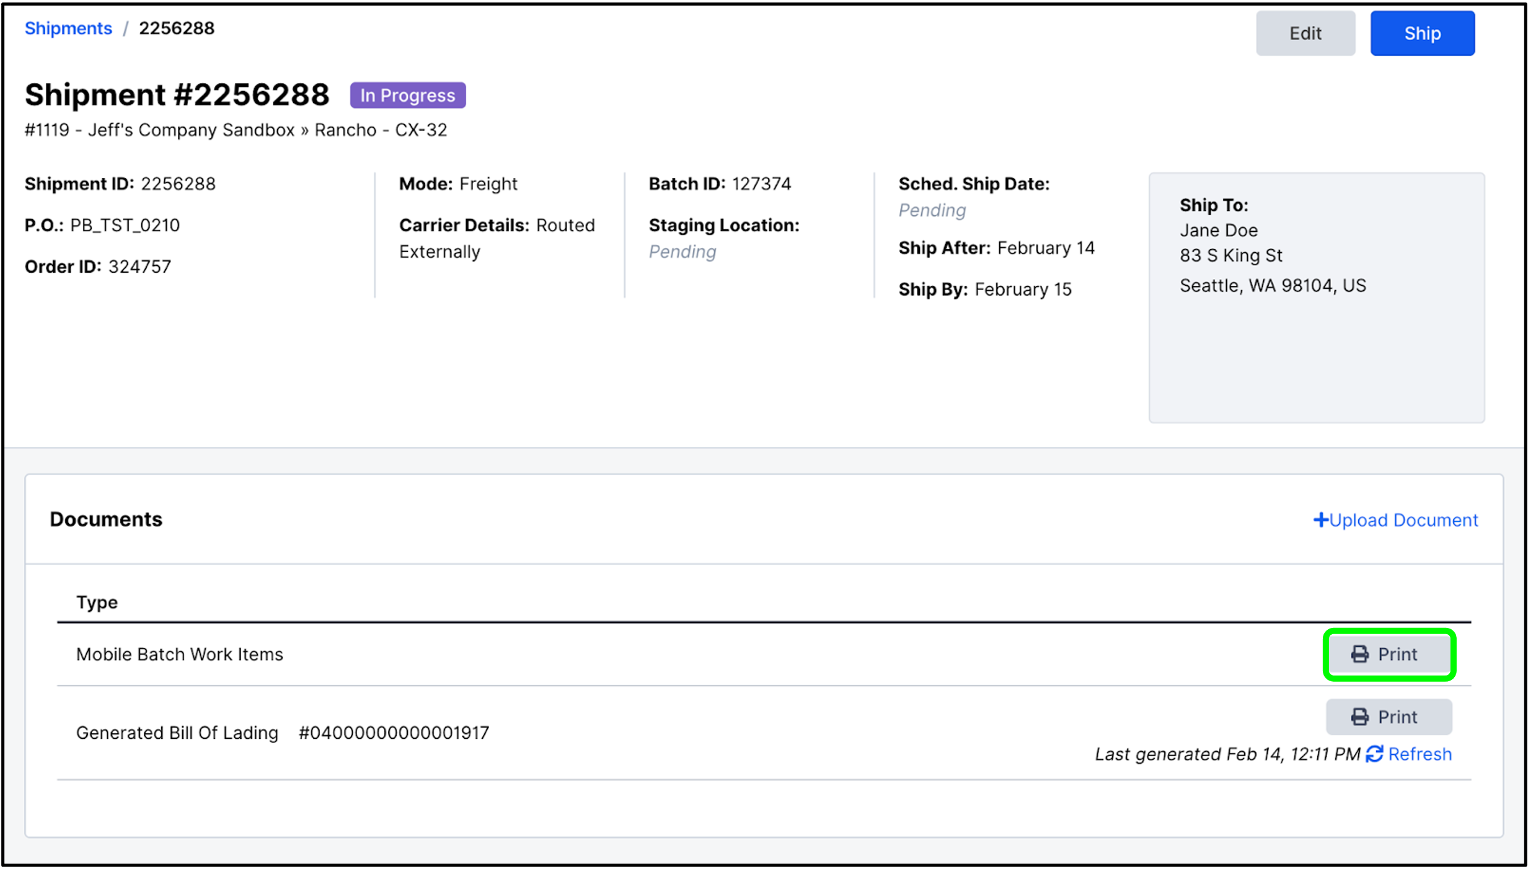Click the printer icon next to Generated Bill Of Lading
1528x869 pixels.
click(1359, 717)
